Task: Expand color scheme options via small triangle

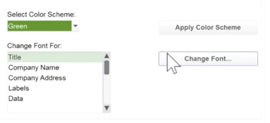Action: point(76,26)
